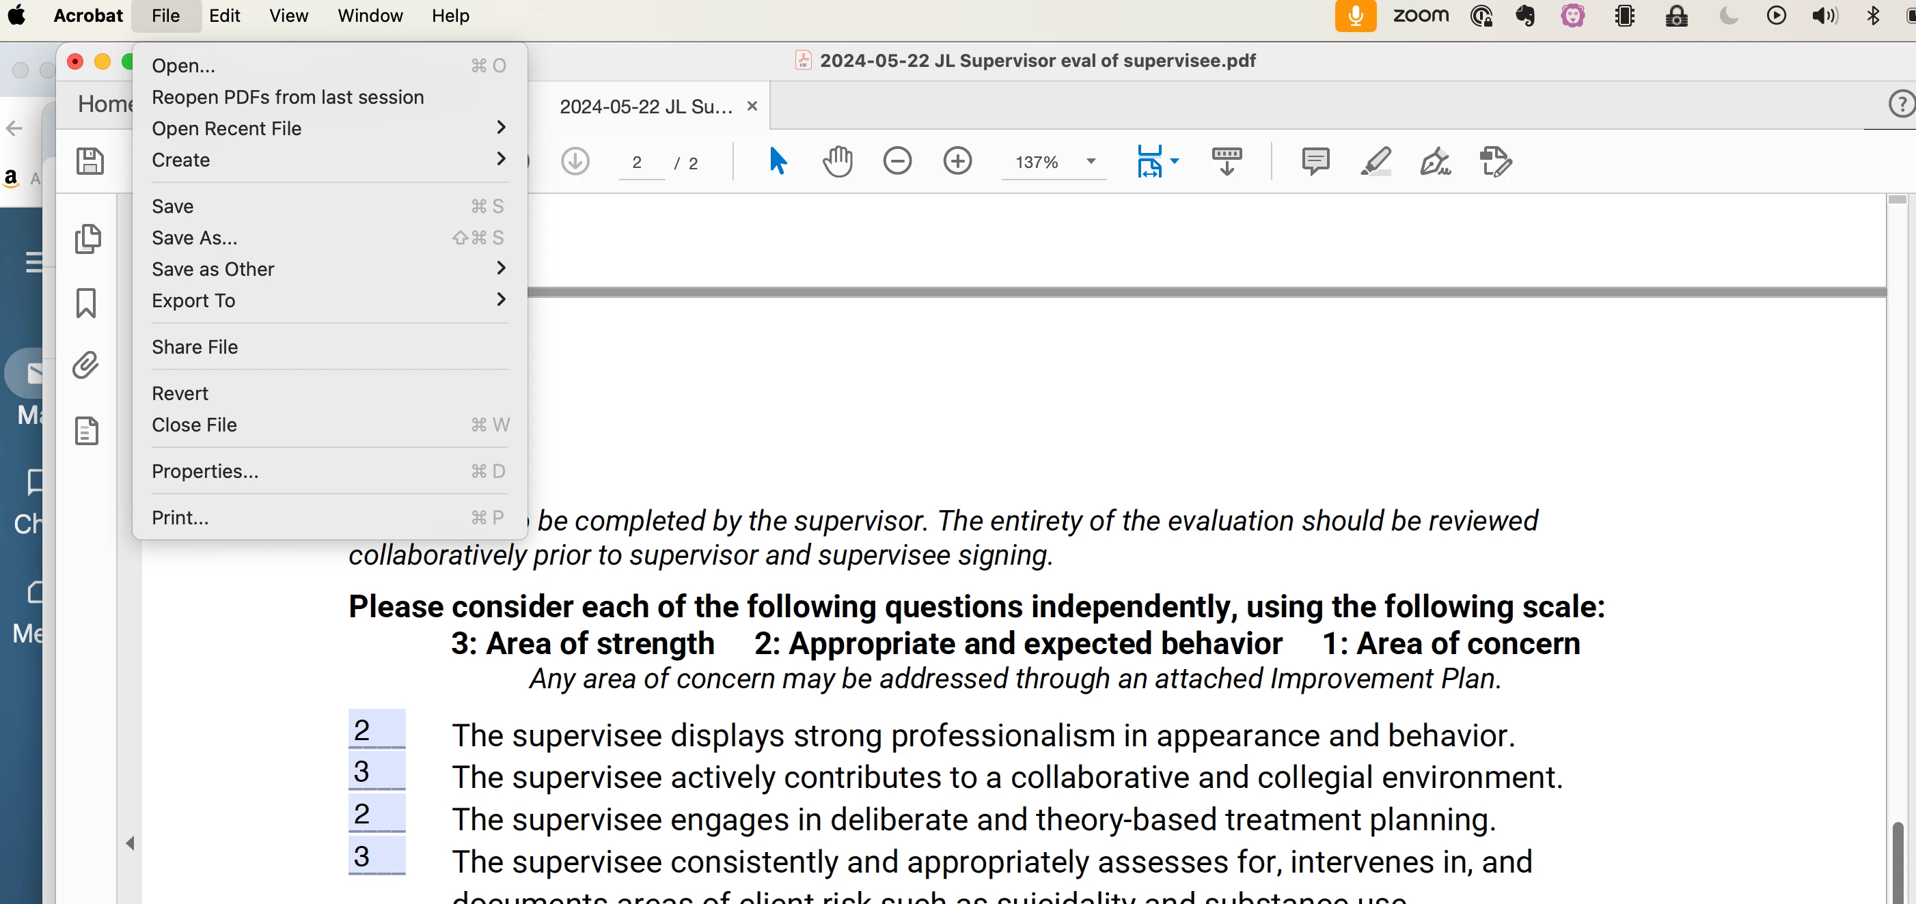Add a sticky note comment

tap(1315, 161)
